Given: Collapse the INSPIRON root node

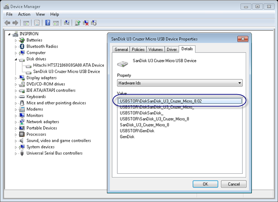Looking at the screenshot, I should (9, 34).
